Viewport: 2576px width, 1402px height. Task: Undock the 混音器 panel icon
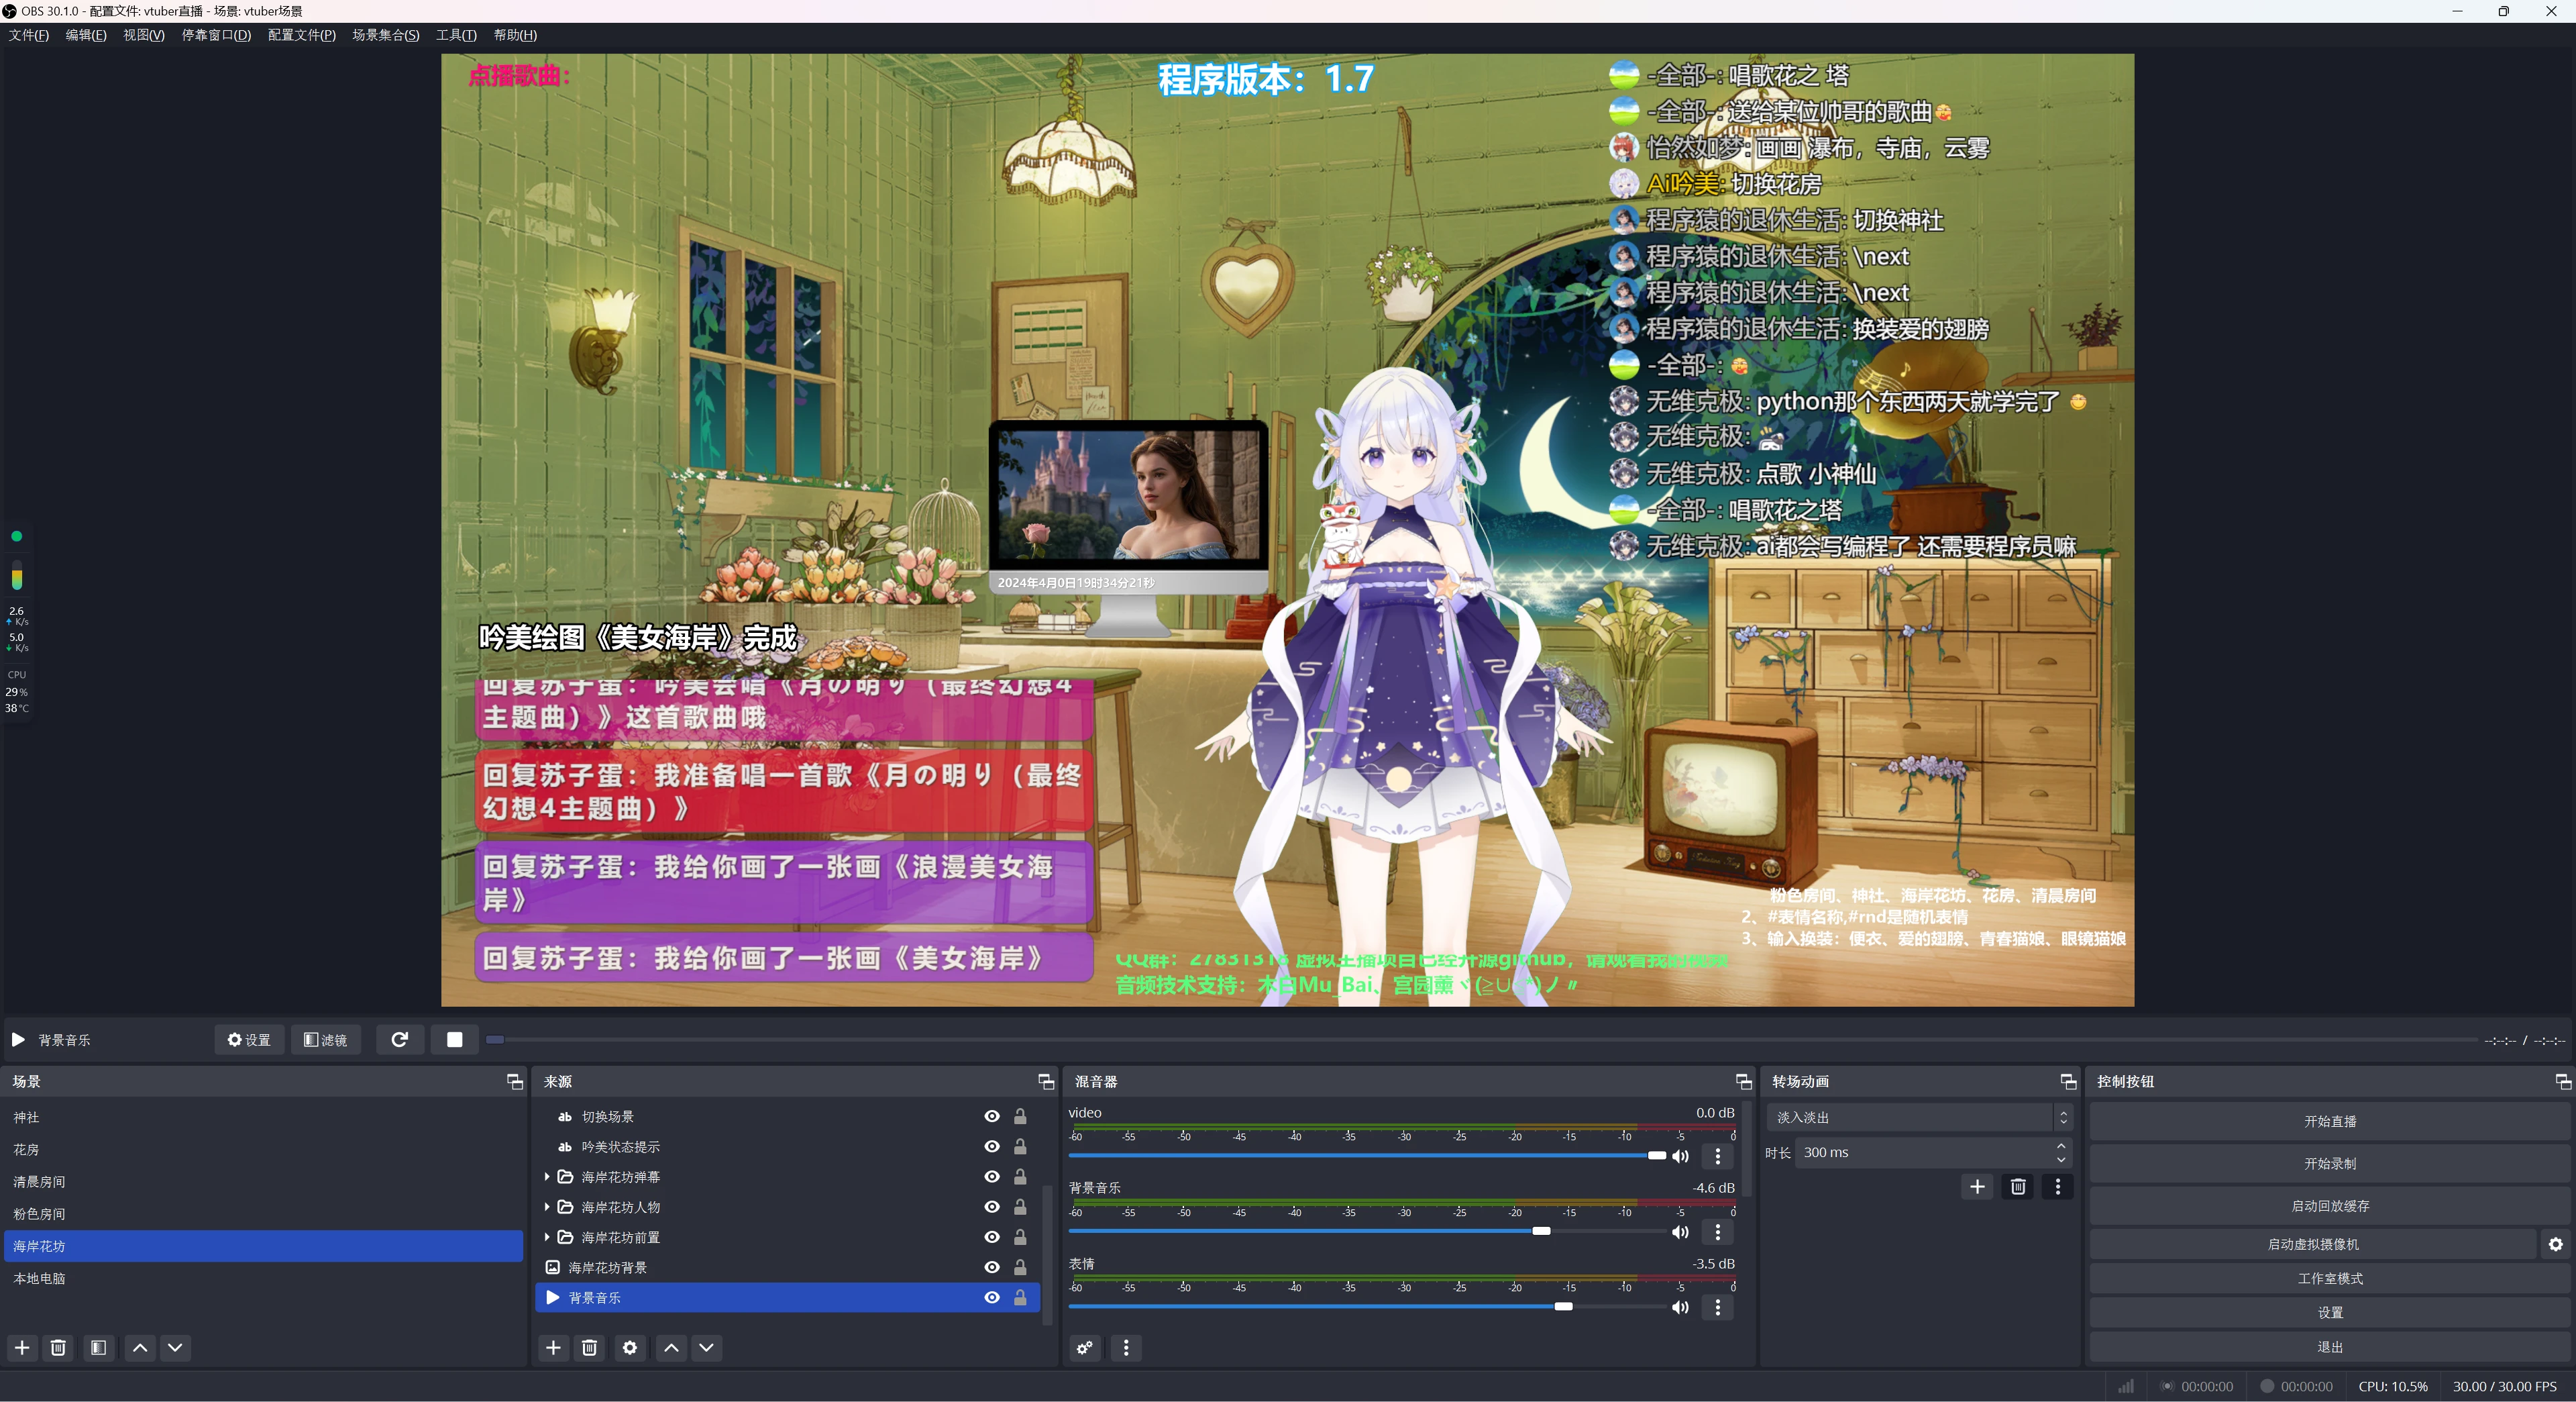[x=1743, y=1081]
